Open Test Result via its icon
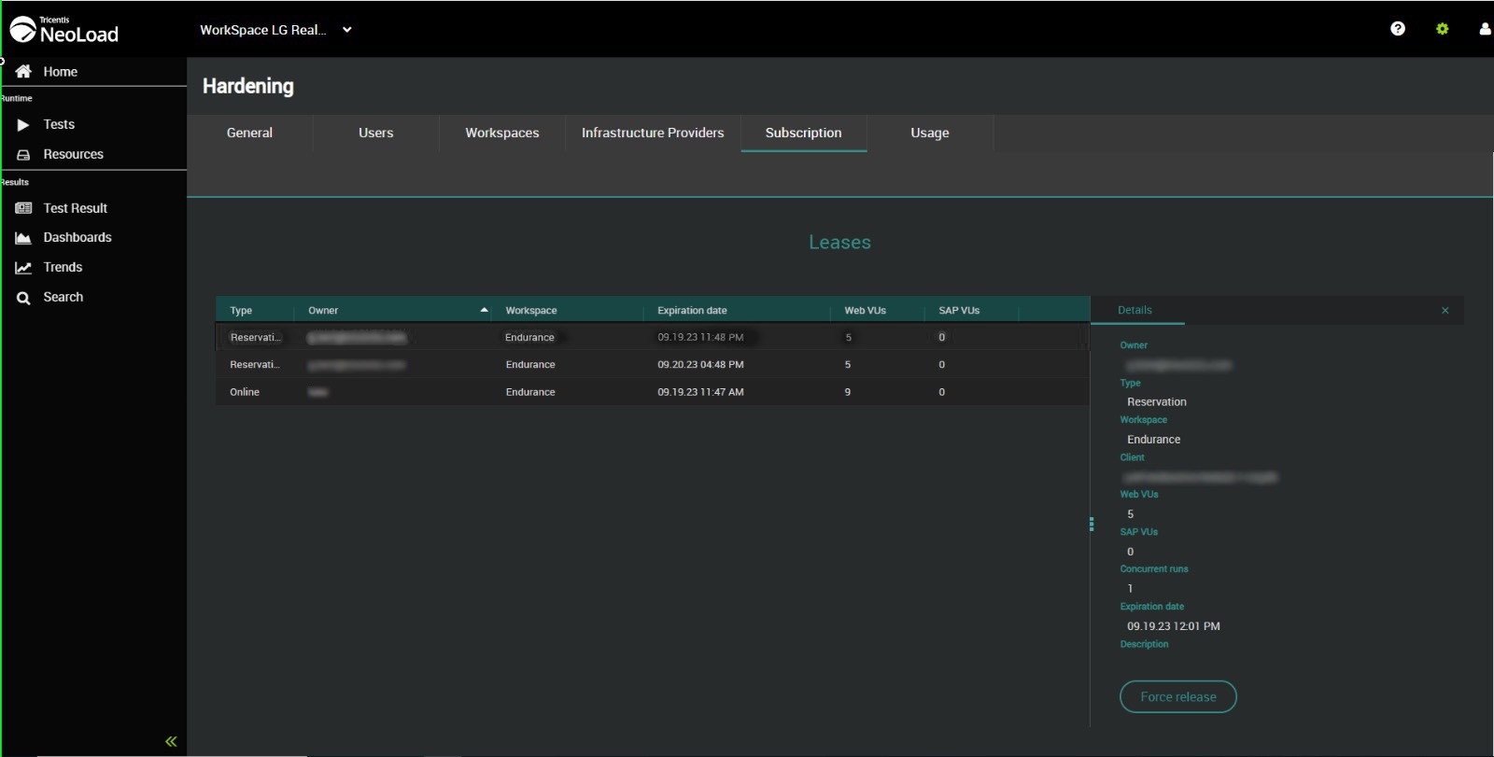This screenshot has height=757, width=1494. click(x=23, y=208)
